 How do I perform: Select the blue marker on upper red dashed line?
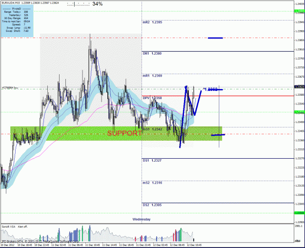pos(215,38)
